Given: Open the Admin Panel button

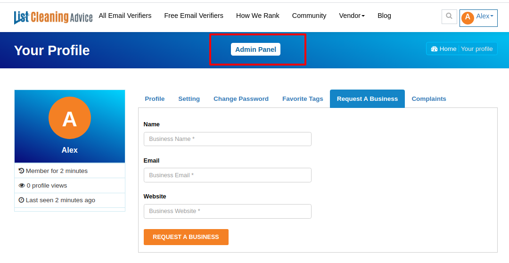Looking at the screenshot, I should [255, 49].
